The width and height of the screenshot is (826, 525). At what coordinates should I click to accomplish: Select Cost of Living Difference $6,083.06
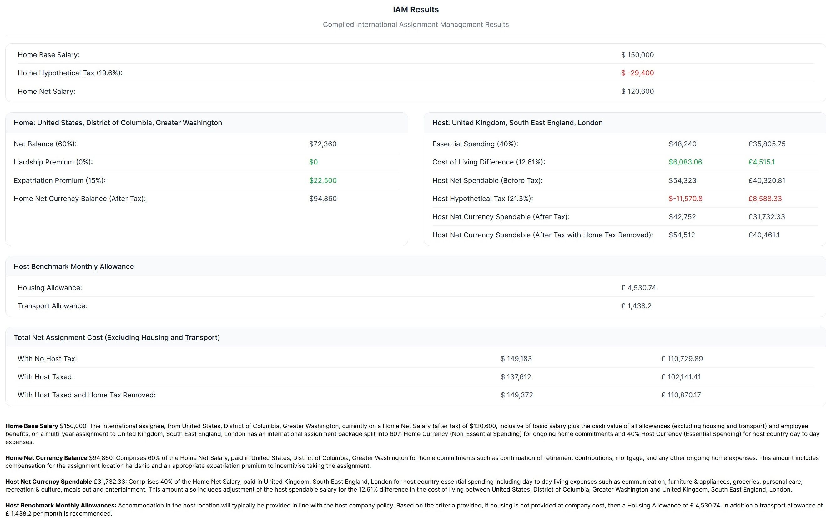[685, 162]
